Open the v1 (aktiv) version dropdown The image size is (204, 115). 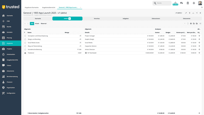tap(179, 13)
